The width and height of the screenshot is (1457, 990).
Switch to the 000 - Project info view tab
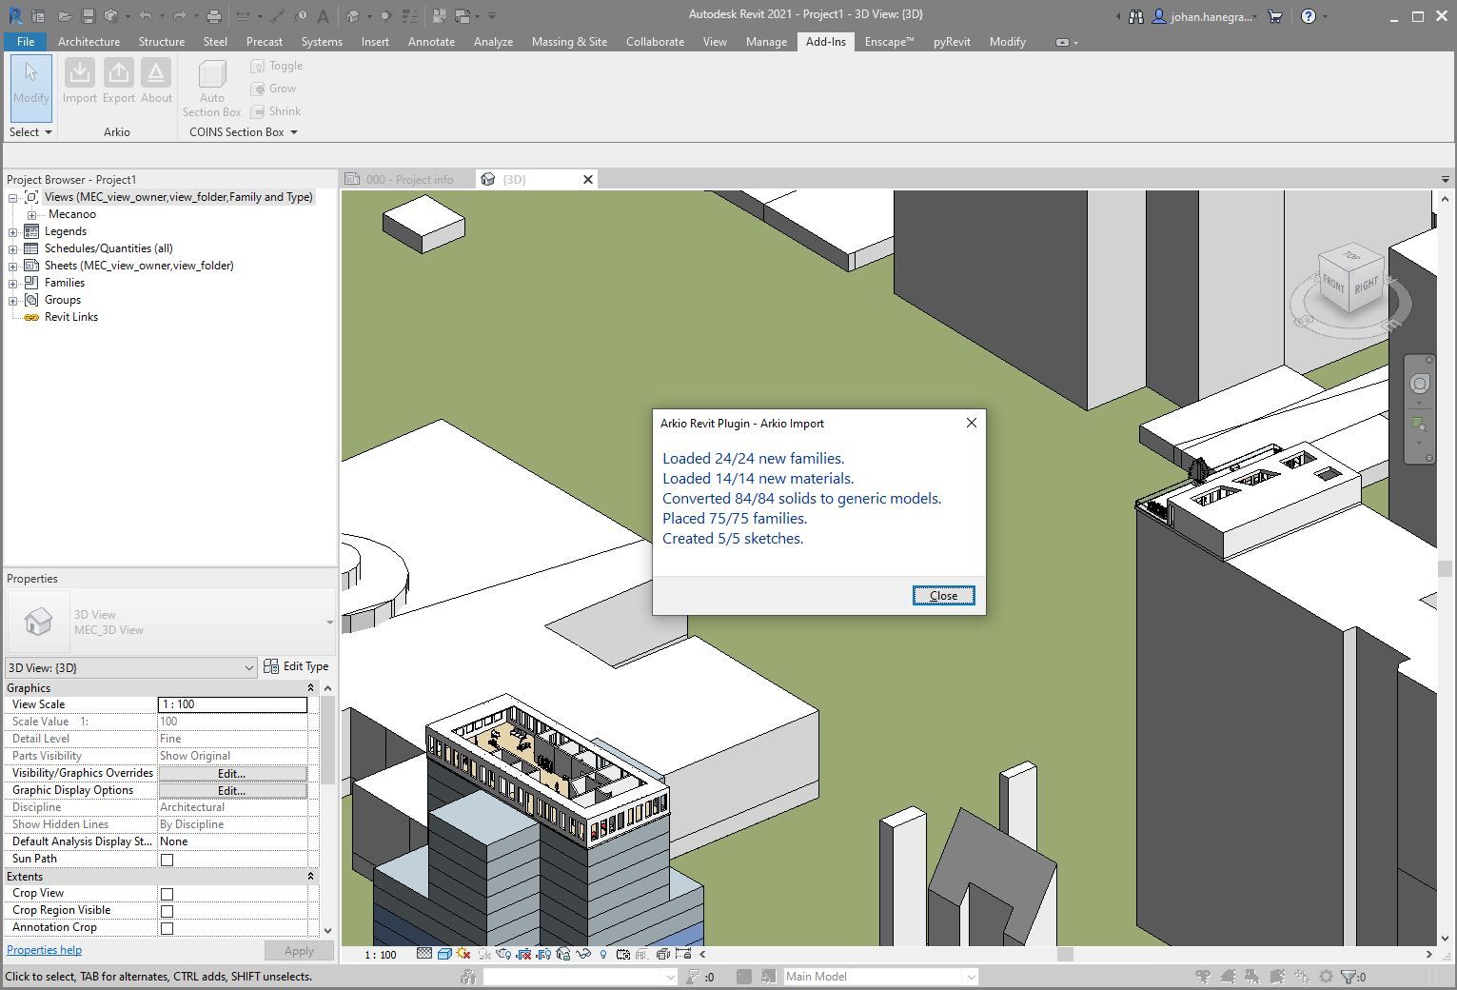(x=409, y=180)
